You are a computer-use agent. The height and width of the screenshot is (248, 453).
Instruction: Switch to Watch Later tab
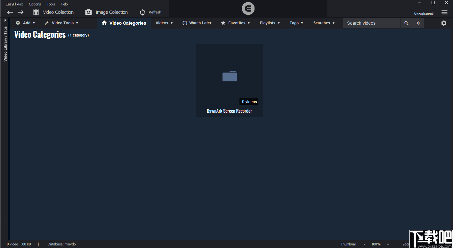pyautogui.click(x=197, y=23)
